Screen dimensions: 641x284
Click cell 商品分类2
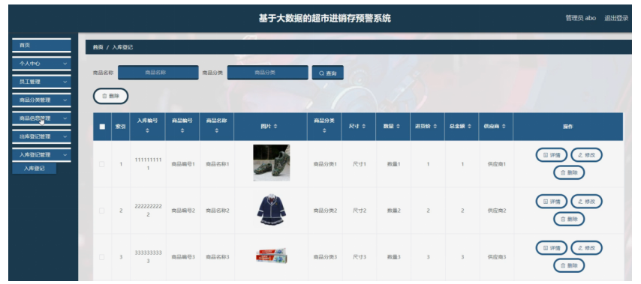325,211
